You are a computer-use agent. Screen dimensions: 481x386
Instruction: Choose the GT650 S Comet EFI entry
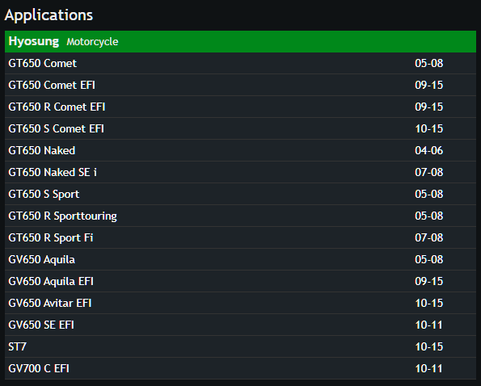click(240, 128)
